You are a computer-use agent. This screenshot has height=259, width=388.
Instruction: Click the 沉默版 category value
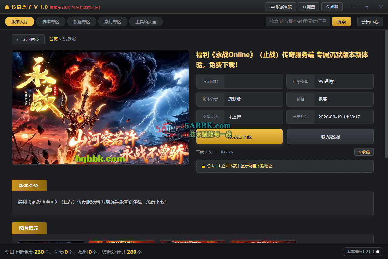click(234, 99)
